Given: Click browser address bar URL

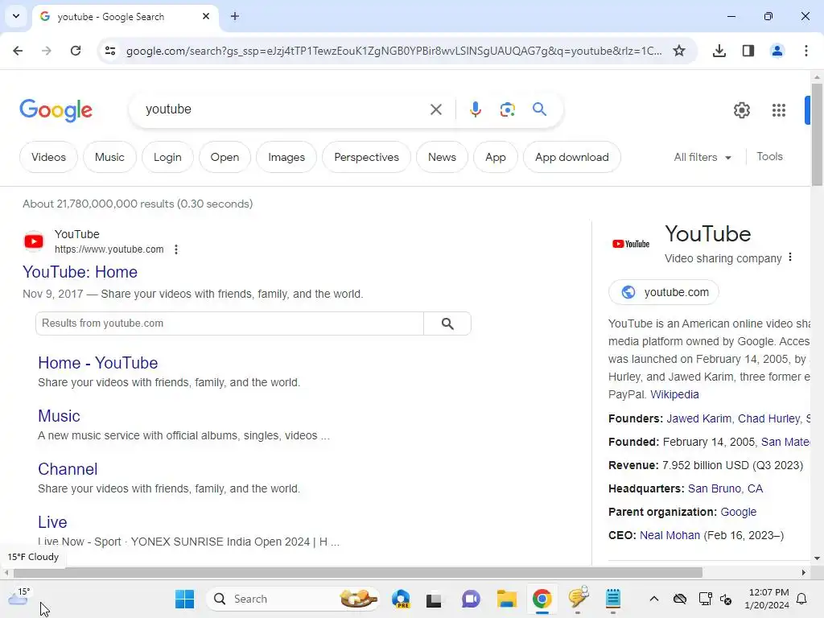Looking at the screenshot, I should point(394,51).
